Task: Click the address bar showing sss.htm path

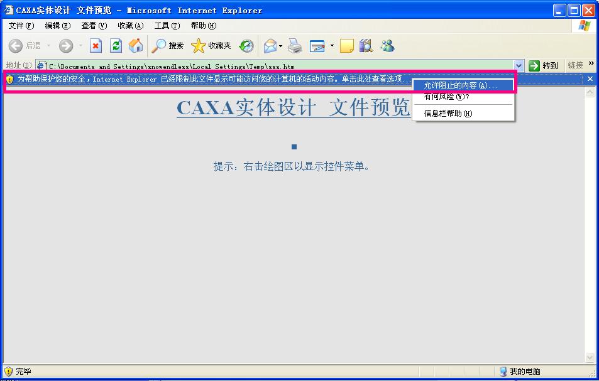Action: pyautogui.click(x=280, y=66)
